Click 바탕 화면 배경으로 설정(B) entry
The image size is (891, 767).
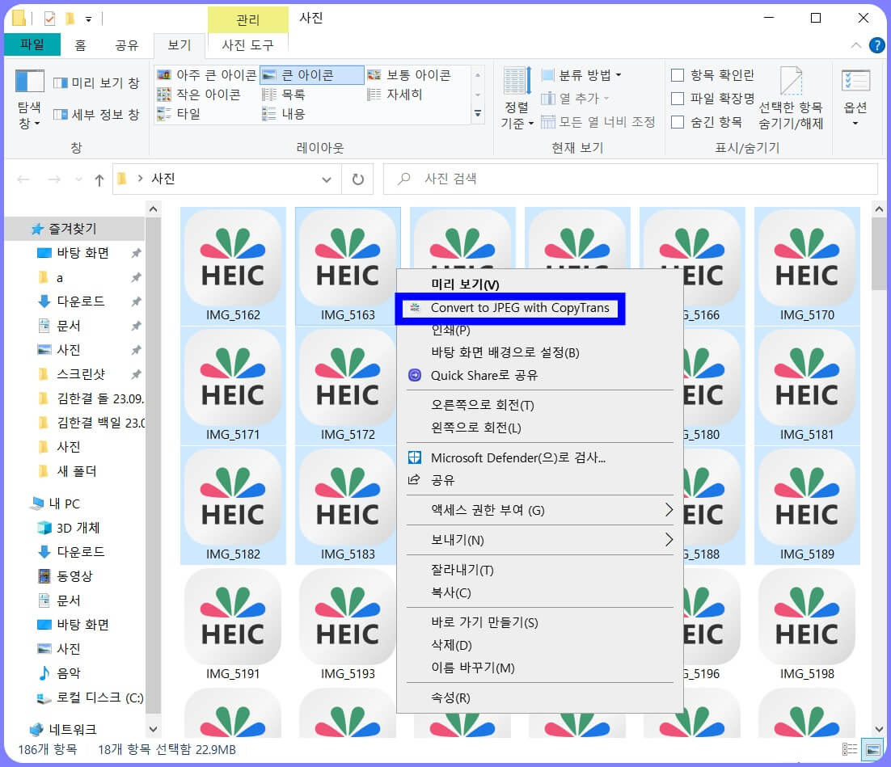505,353
